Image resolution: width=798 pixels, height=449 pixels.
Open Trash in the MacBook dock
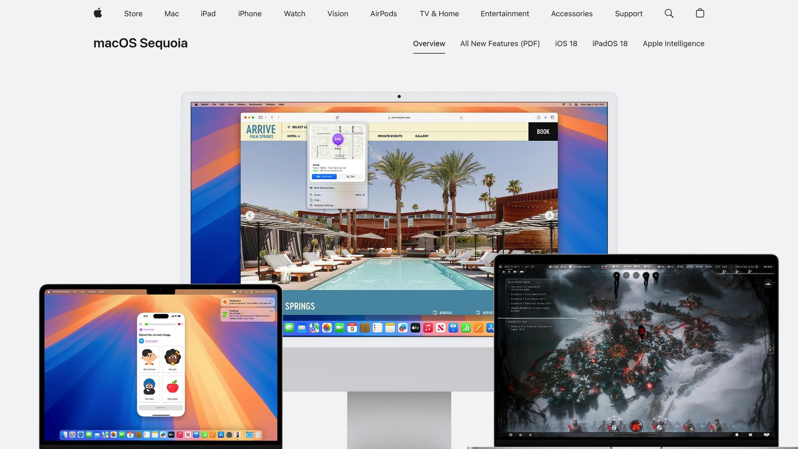point(258,435)
